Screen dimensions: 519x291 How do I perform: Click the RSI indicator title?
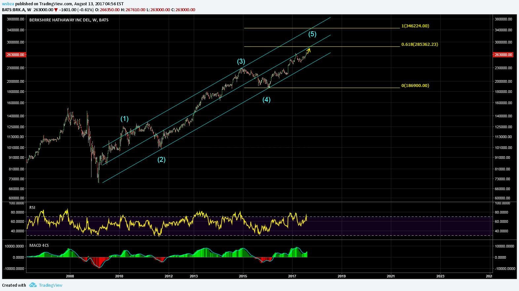[32, 207]
